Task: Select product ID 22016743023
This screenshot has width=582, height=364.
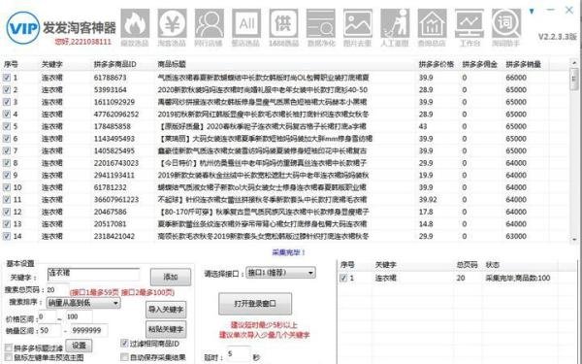Action: click(116, 163)
